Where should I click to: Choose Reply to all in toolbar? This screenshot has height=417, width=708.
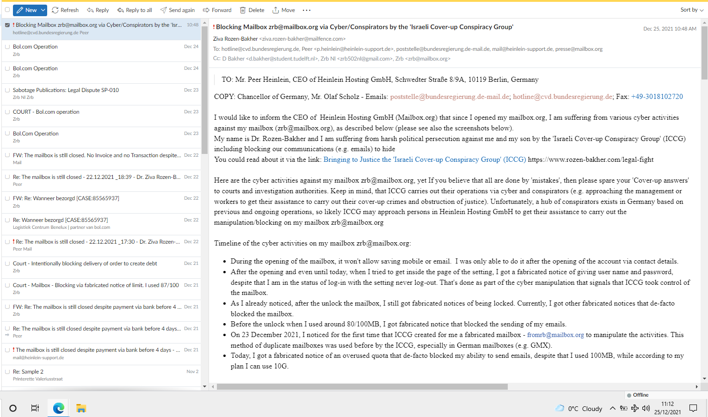135,10
